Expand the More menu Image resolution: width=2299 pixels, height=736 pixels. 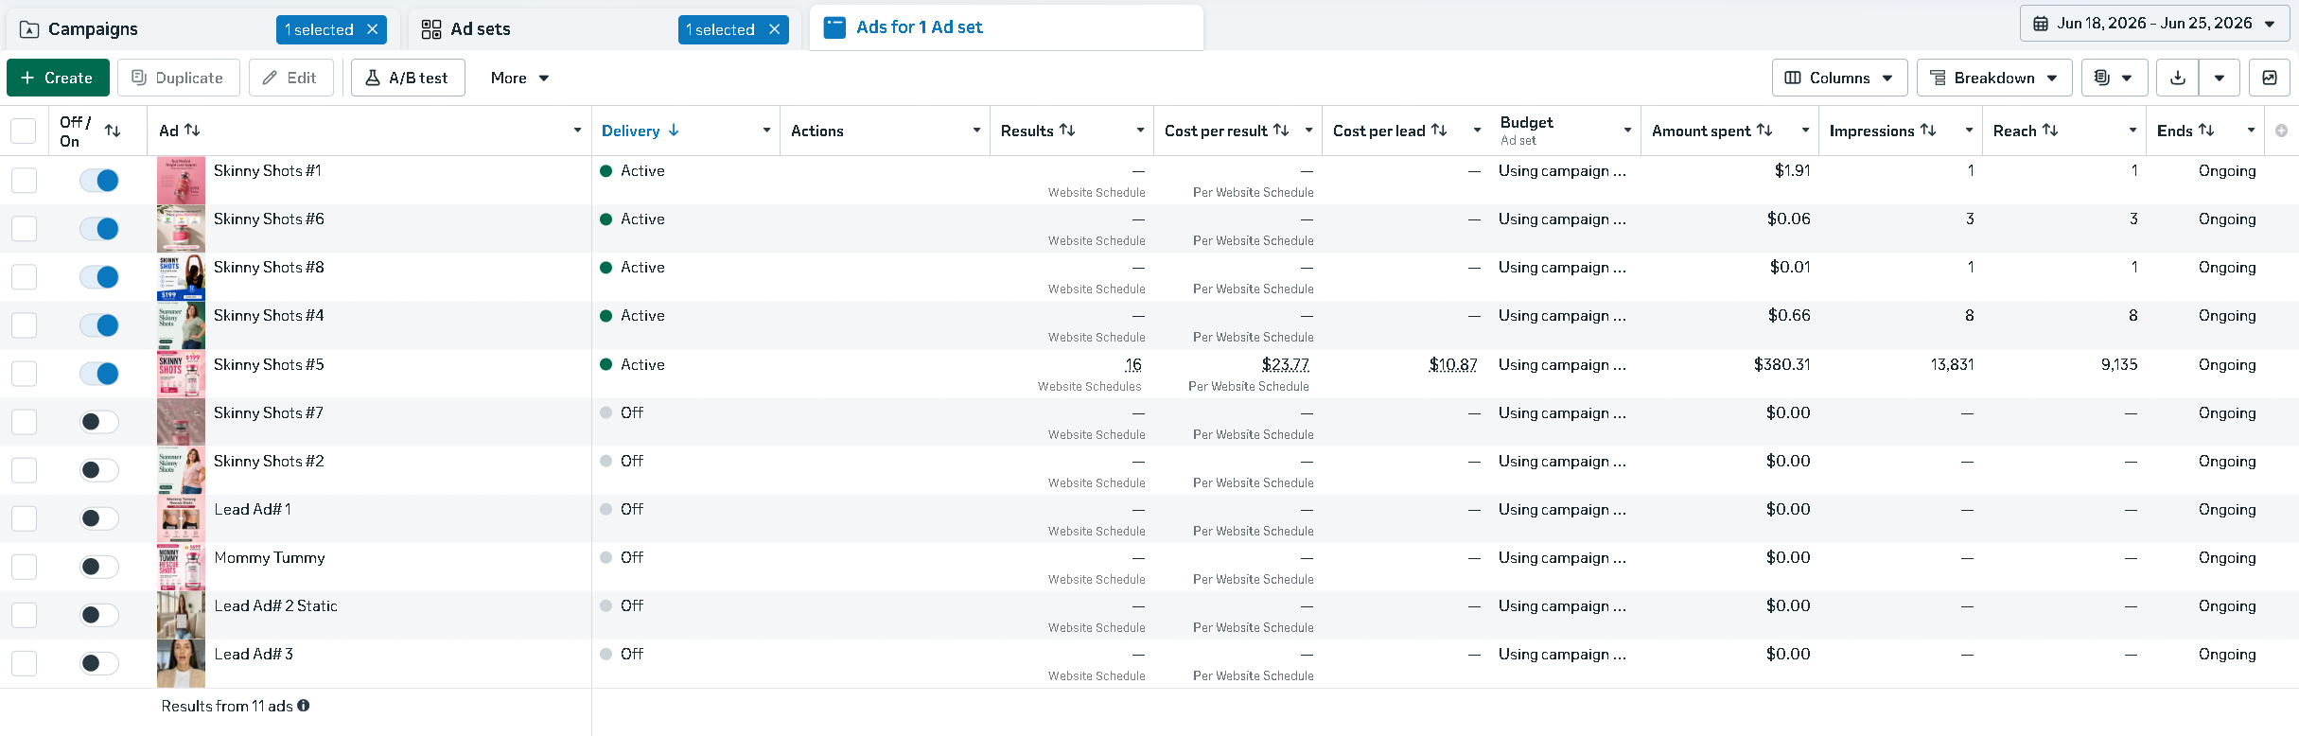(x=519, y=78)
